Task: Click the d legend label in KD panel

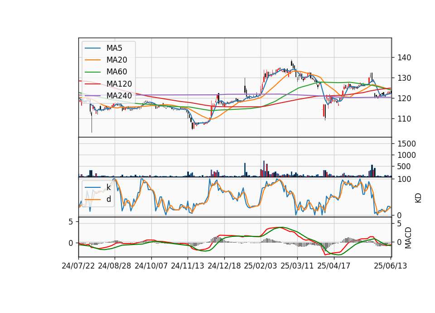Action: point(108,199)
